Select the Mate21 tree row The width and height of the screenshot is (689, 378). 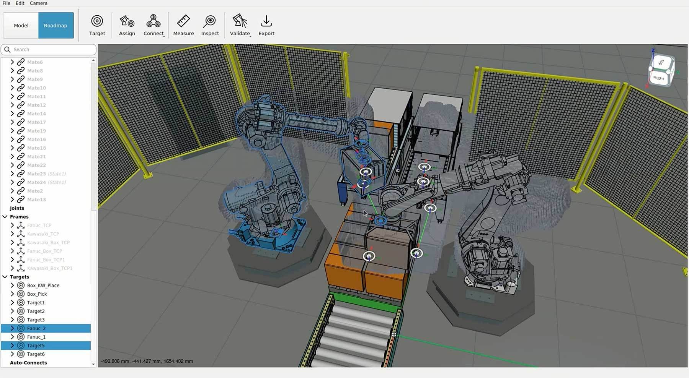tap(46, 156)
